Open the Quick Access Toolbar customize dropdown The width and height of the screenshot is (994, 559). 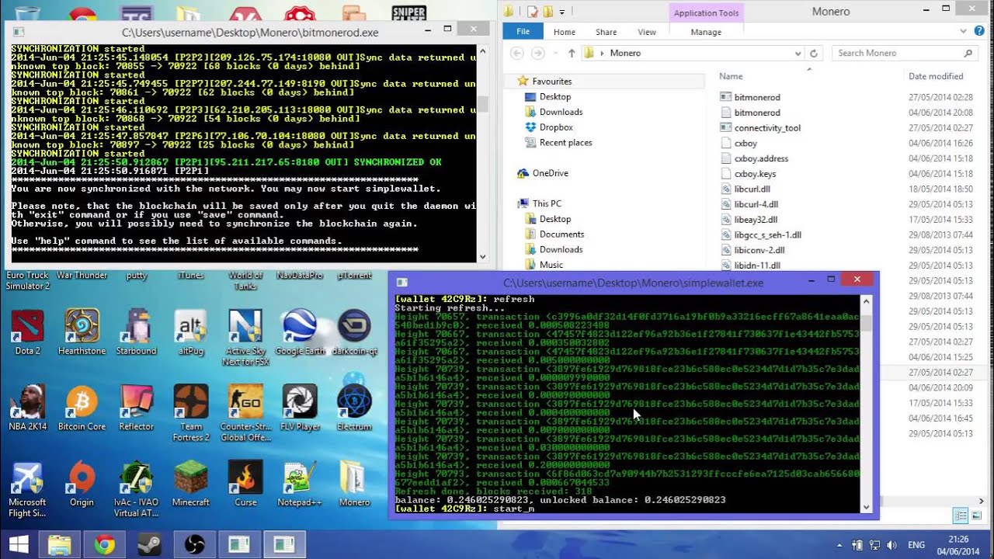(561, 12)
